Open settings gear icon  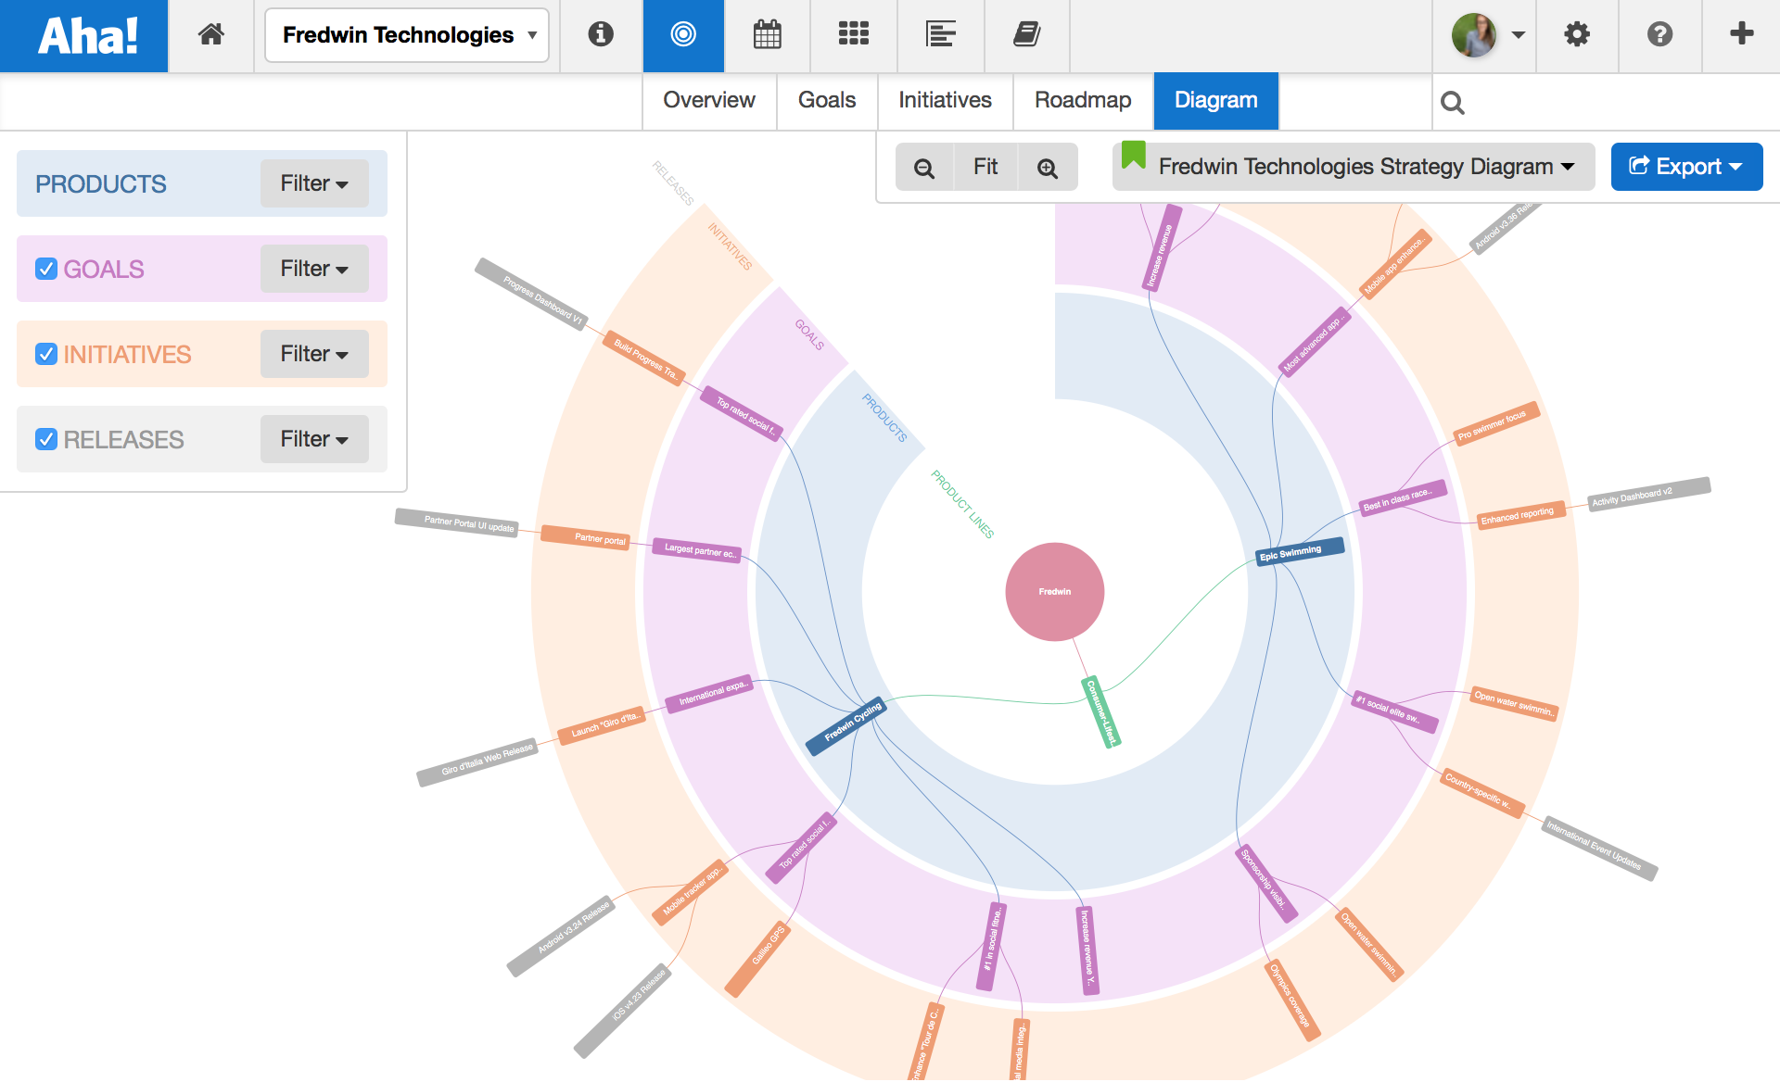pyautogui.click(x=1577, y=35)
